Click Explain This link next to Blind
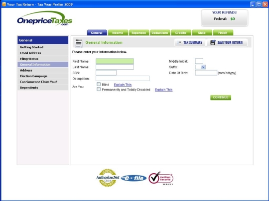 coord(123,85)
